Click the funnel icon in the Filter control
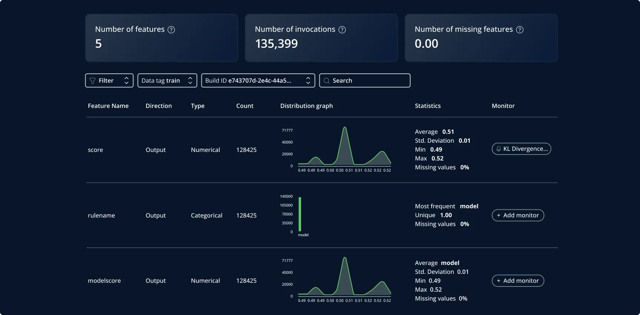Image resolution: width=640 pixels, height=315 pixels. pos(93,81)
